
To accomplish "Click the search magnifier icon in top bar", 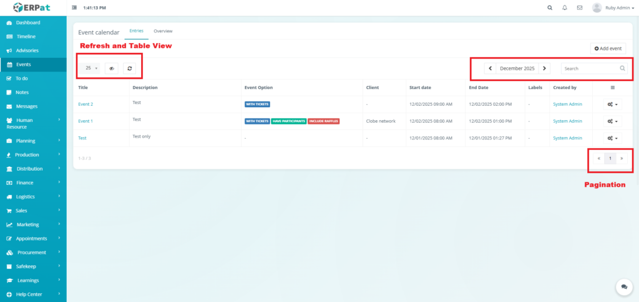I will [550, 8].
